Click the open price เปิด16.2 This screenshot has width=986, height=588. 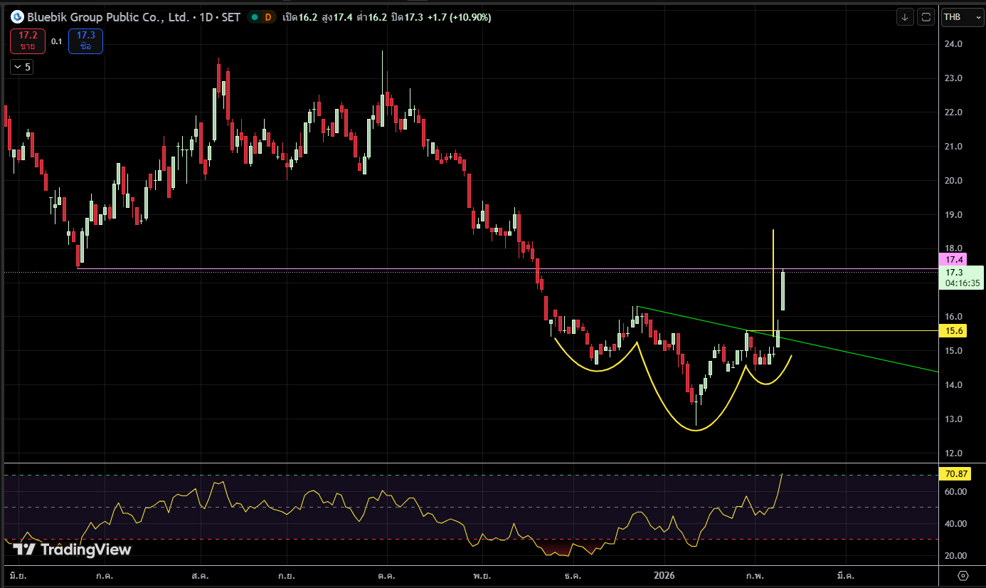299,17
